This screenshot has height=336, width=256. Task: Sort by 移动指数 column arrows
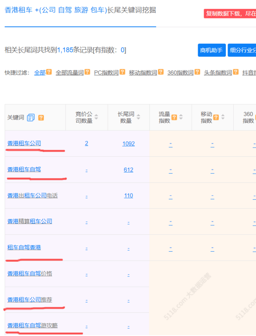pos(223,117)
